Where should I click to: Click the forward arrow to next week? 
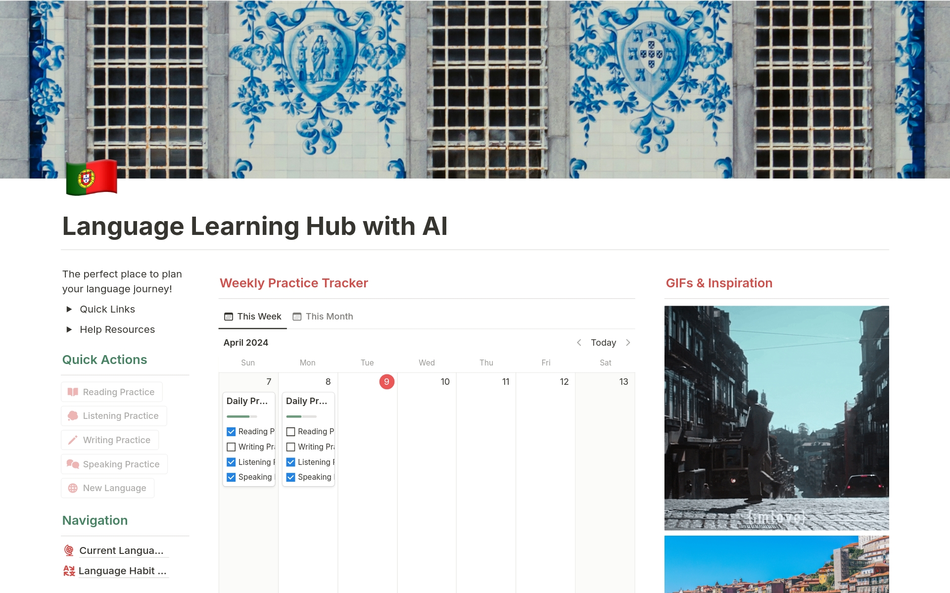tap(629, 342)
